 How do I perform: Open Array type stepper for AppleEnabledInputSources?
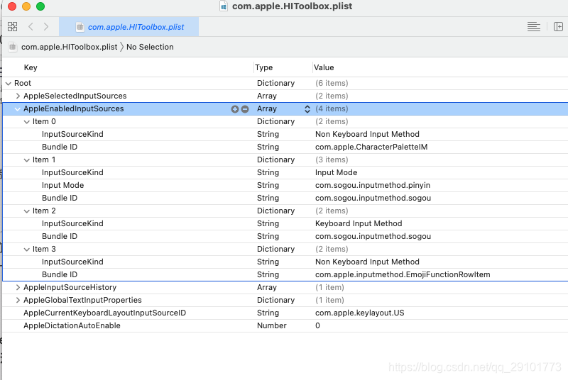click(307, 109)
